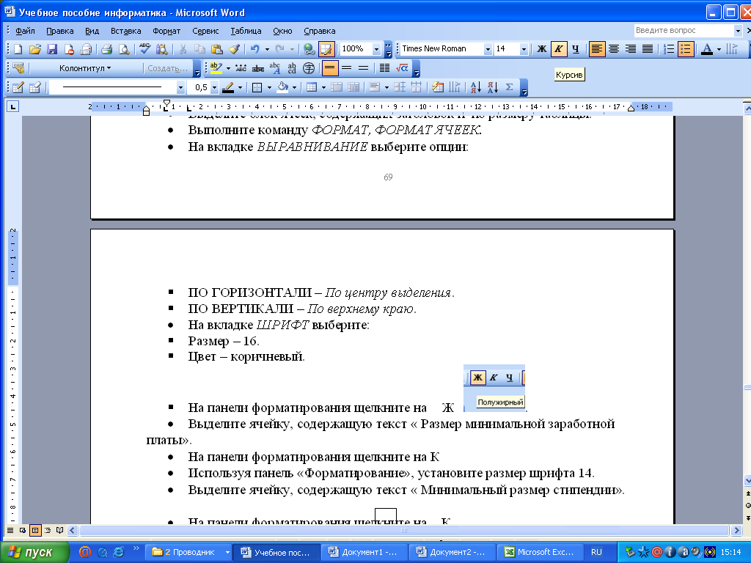Open the Правка menu
751x563 pixels.
(x=60, y=31)
